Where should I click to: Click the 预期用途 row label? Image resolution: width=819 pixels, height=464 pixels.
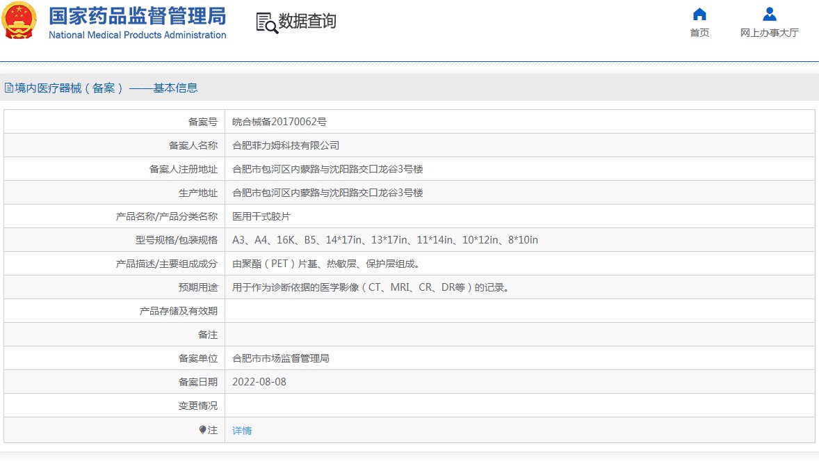(x=198, y=287)
